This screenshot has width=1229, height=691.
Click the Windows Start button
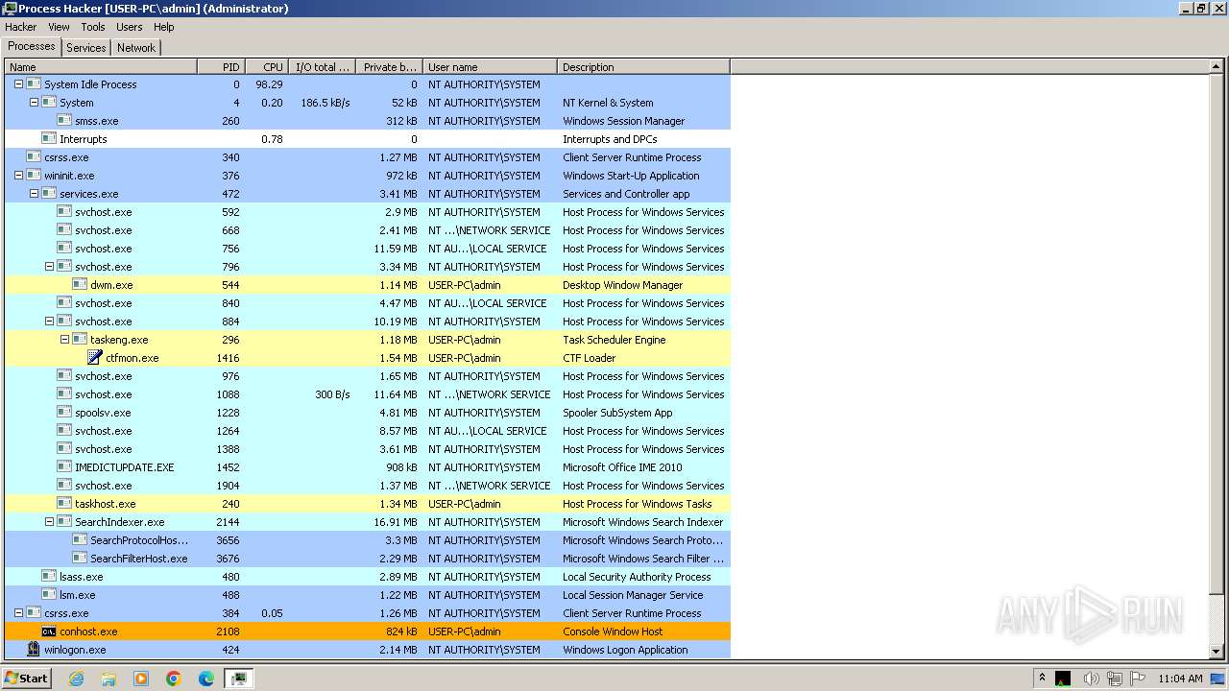coord(27,679)
